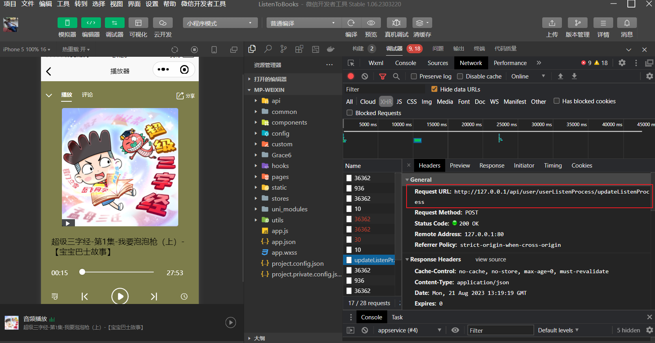This screenshot has width=655, height=343.
Task: Stop recording network log
Action: click(x=351, y=76)
